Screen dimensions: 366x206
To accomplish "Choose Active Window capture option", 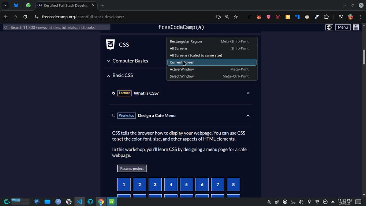I will coord(212,69).
